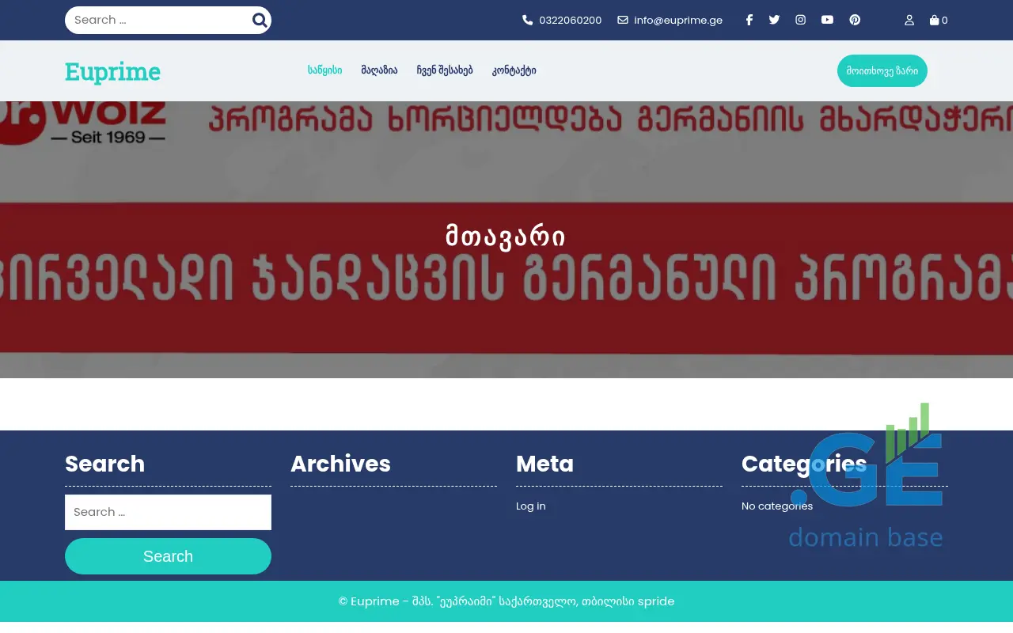Click the magnifier icon in top search bar
1013x633 pixels.
point(259,21)
